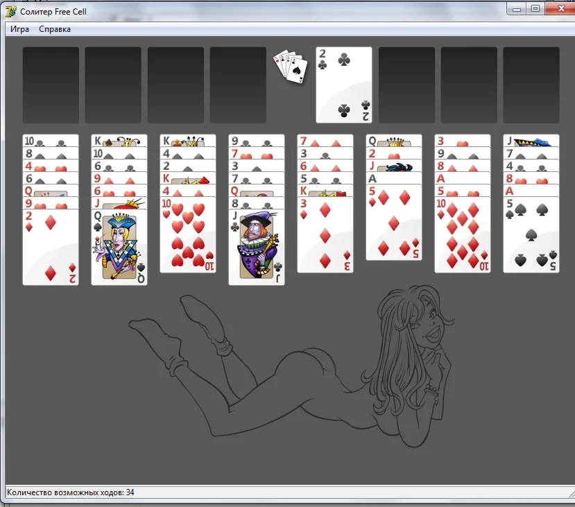Click the 9 of spades in the seventh column

(463, 153)
